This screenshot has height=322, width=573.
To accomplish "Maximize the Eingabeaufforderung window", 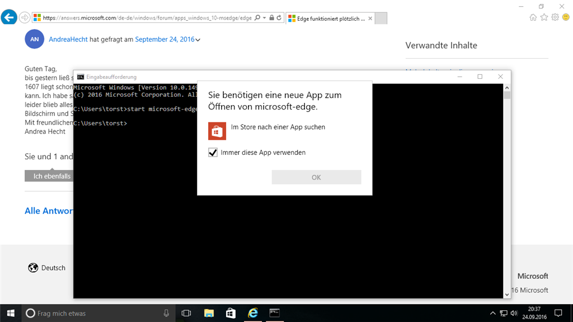I will tap(480, 77).
